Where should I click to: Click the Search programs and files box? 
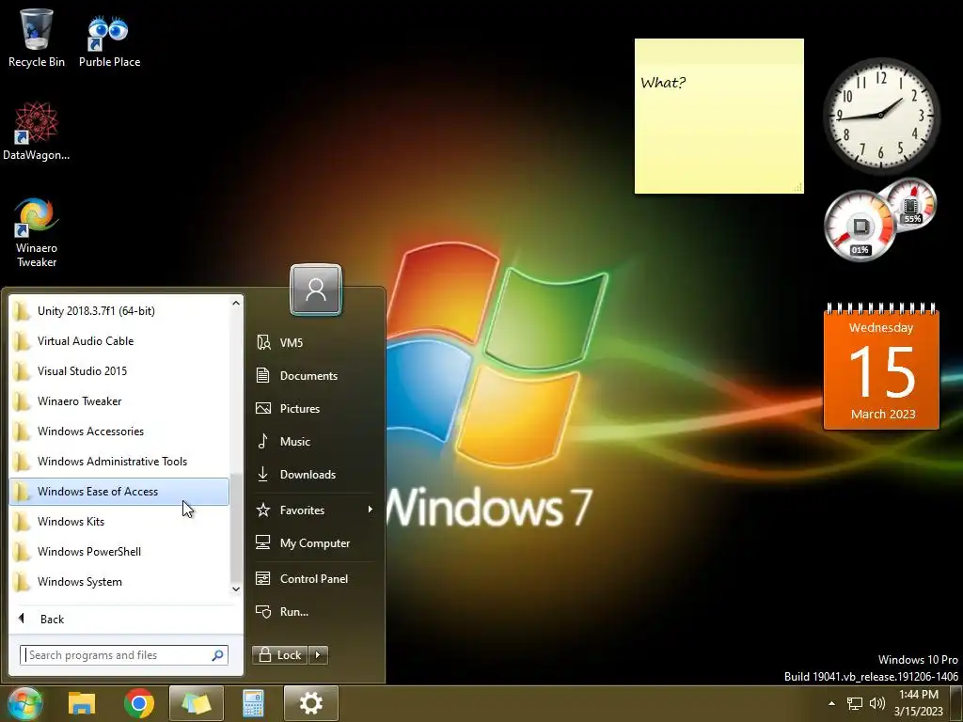(124, 655)
